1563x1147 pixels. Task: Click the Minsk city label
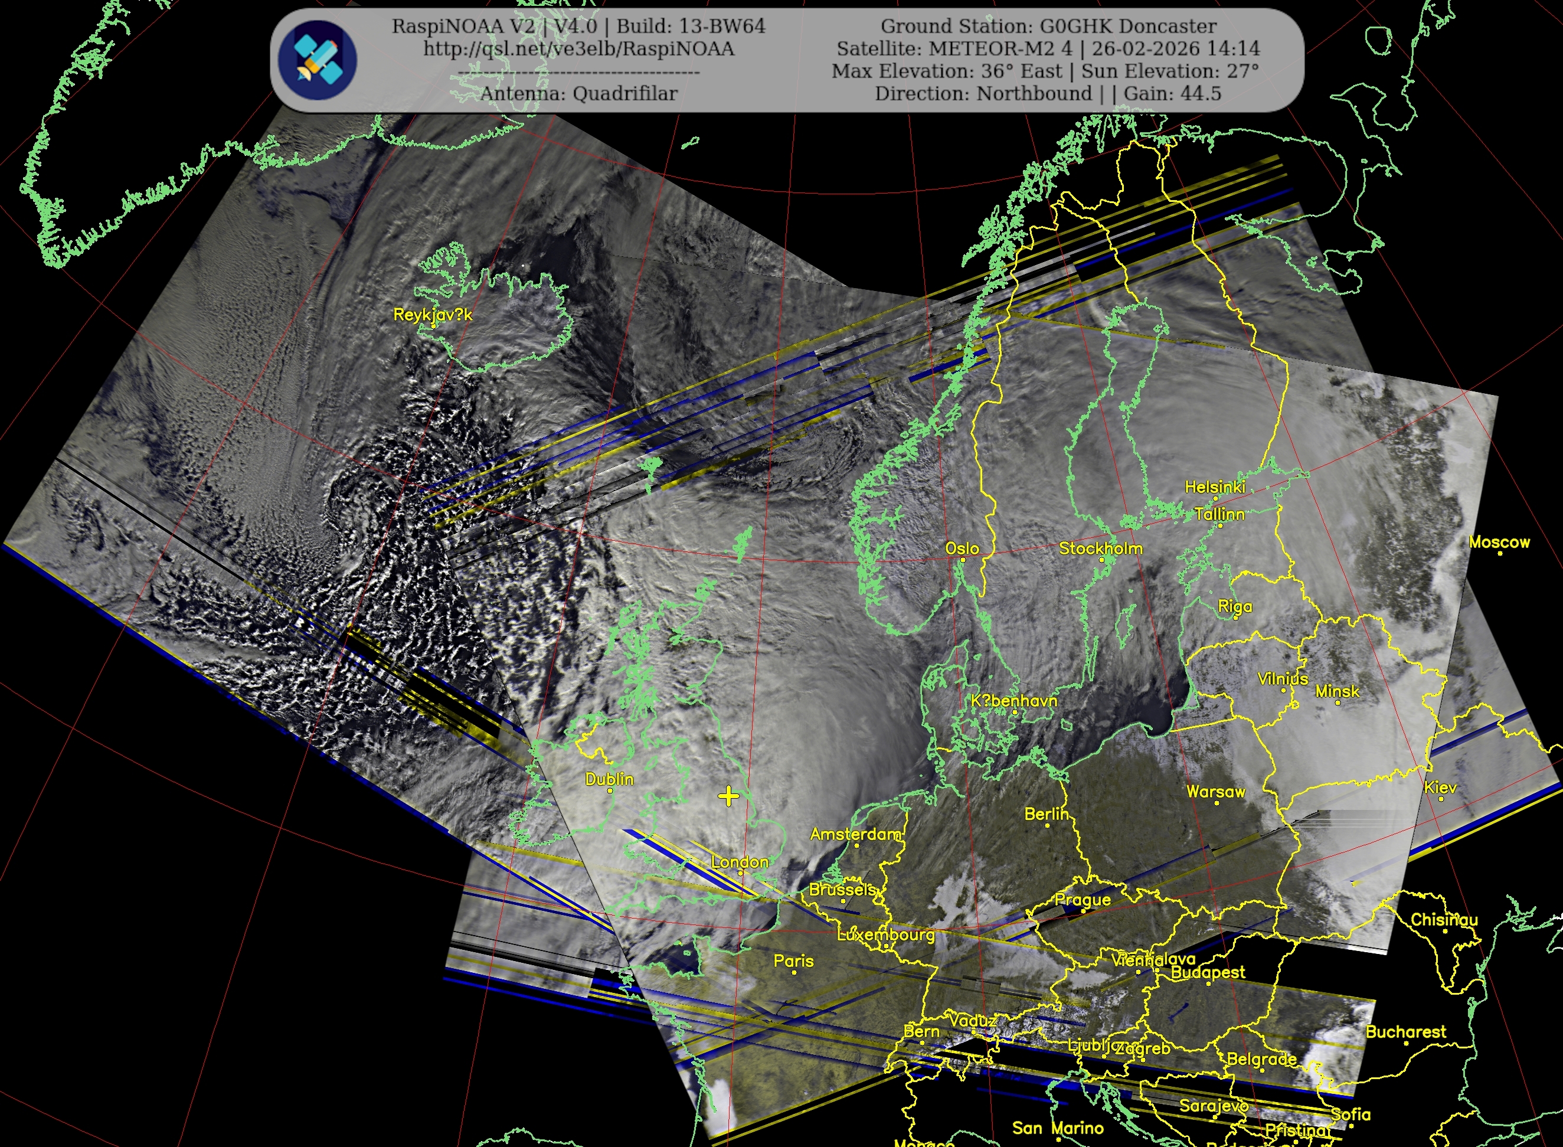pyautogui.click(x=1337, y=691)
